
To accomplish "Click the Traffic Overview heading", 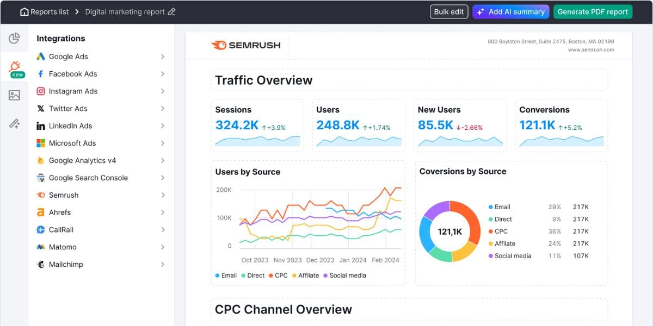I will click(x=264, y=80).
